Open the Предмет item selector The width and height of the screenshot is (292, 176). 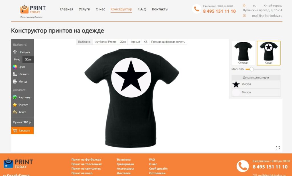pos(22,52)
